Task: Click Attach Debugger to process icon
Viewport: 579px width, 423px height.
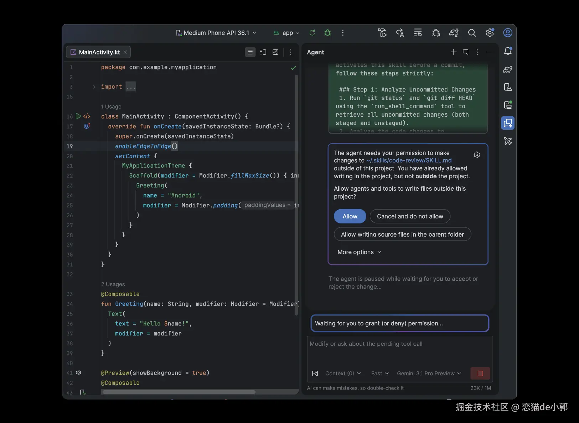Action: [436, 33]
